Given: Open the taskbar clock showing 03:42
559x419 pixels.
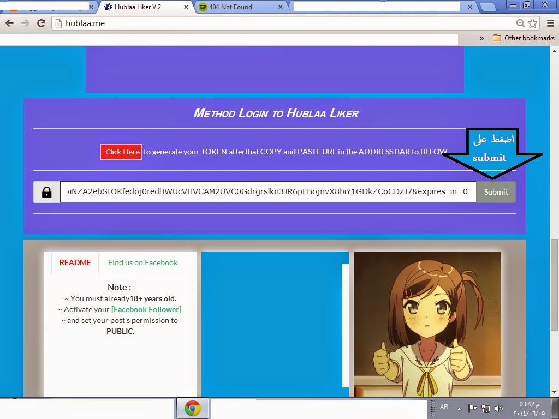Looking at the screenshot, I should (529, 408).
